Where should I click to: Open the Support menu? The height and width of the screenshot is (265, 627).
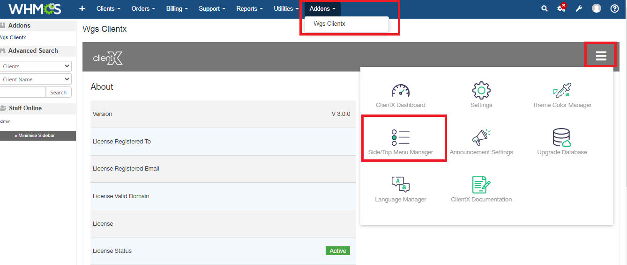point(212,8)
